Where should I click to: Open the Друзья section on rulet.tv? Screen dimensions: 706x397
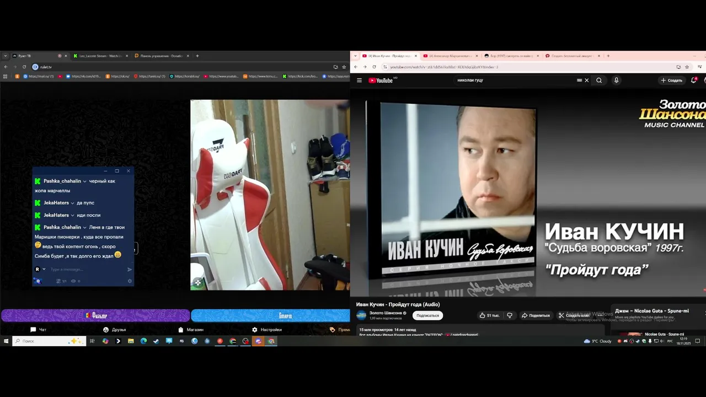click(115, 330)
